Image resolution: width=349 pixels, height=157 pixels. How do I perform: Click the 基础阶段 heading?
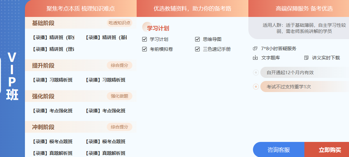[x=43, y=23]
